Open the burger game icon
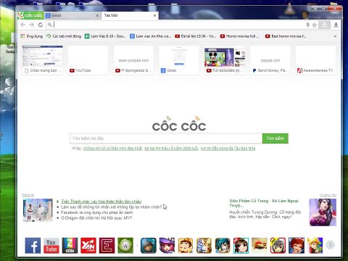Image resolution: width=348 pixels, height=261 pixels. click(x=260, y=246)
